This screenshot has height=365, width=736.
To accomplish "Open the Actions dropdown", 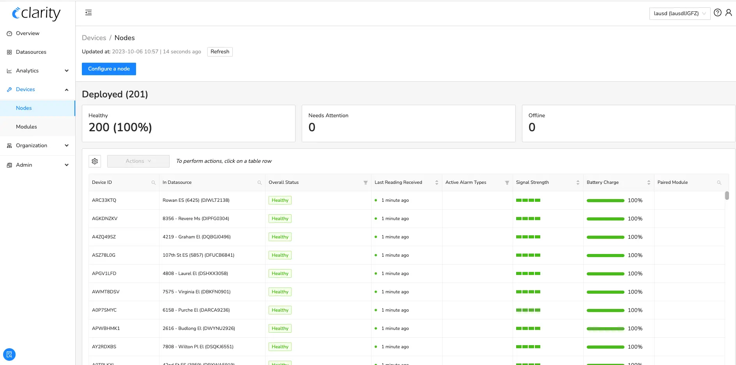I will [x=138, y=161].
